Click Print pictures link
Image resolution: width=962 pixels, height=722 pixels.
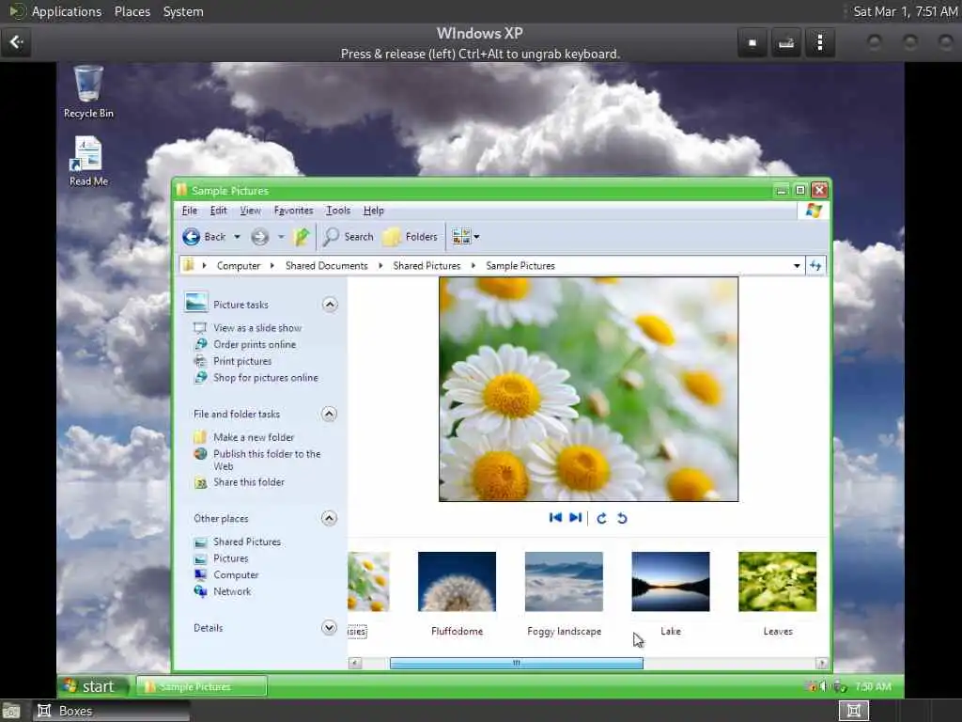pos(242,361)
